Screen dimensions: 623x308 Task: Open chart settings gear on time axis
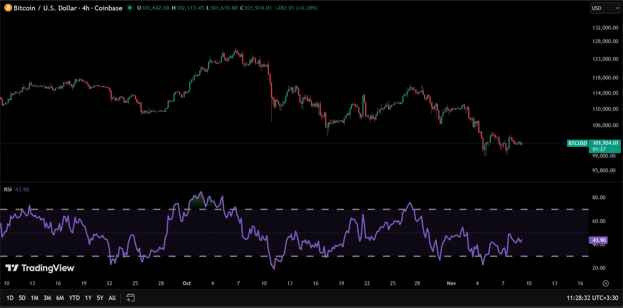[606, 283]
